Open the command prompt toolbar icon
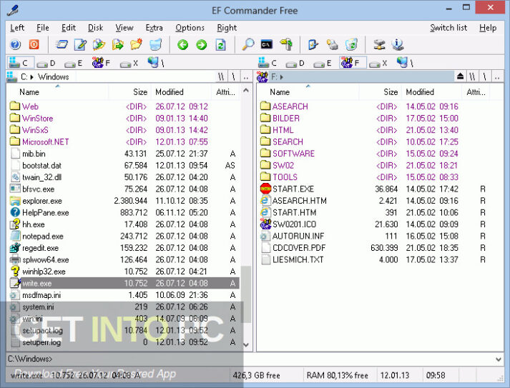The height and width of the screenshot is (388, 510). coord(267,44)
